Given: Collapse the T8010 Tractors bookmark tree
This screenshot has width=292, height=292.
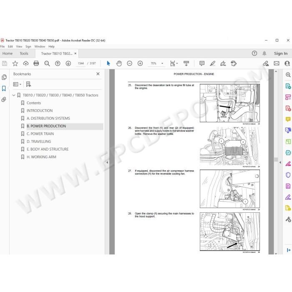Looking at the screenshot, I should 14,95.
